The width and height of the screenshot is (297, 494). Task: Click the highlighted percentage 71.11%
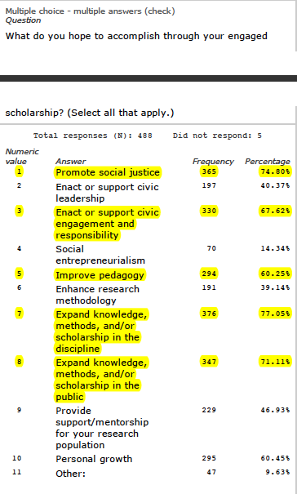275,362
